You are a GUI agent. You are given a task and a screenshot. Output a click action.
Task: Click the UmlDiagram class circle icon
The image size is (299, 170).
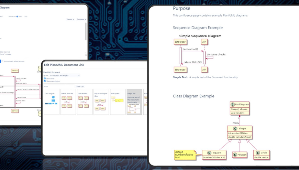(x=233, y=105)
